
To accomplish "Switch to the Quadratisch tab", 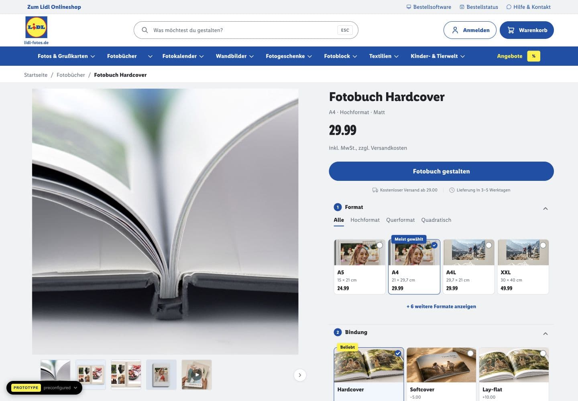I will 436,220.
